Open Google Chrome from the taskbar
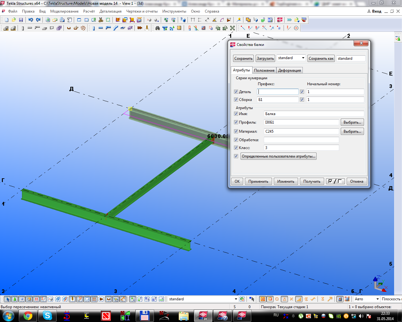The height and width of the screenshot is (322, 402). 28,315
